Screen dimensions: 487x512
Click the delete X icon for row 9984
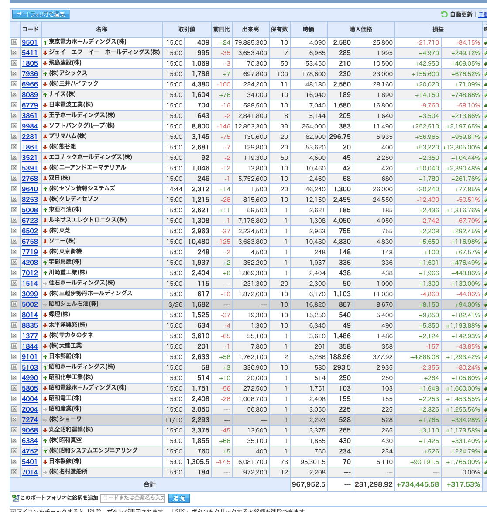point(14,126)
